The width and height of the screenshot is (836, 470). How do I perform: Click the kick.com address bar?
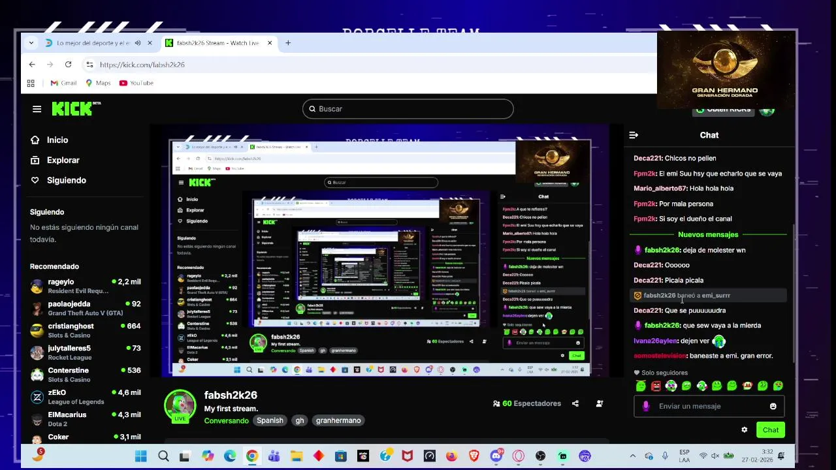(x=369, y=65)
